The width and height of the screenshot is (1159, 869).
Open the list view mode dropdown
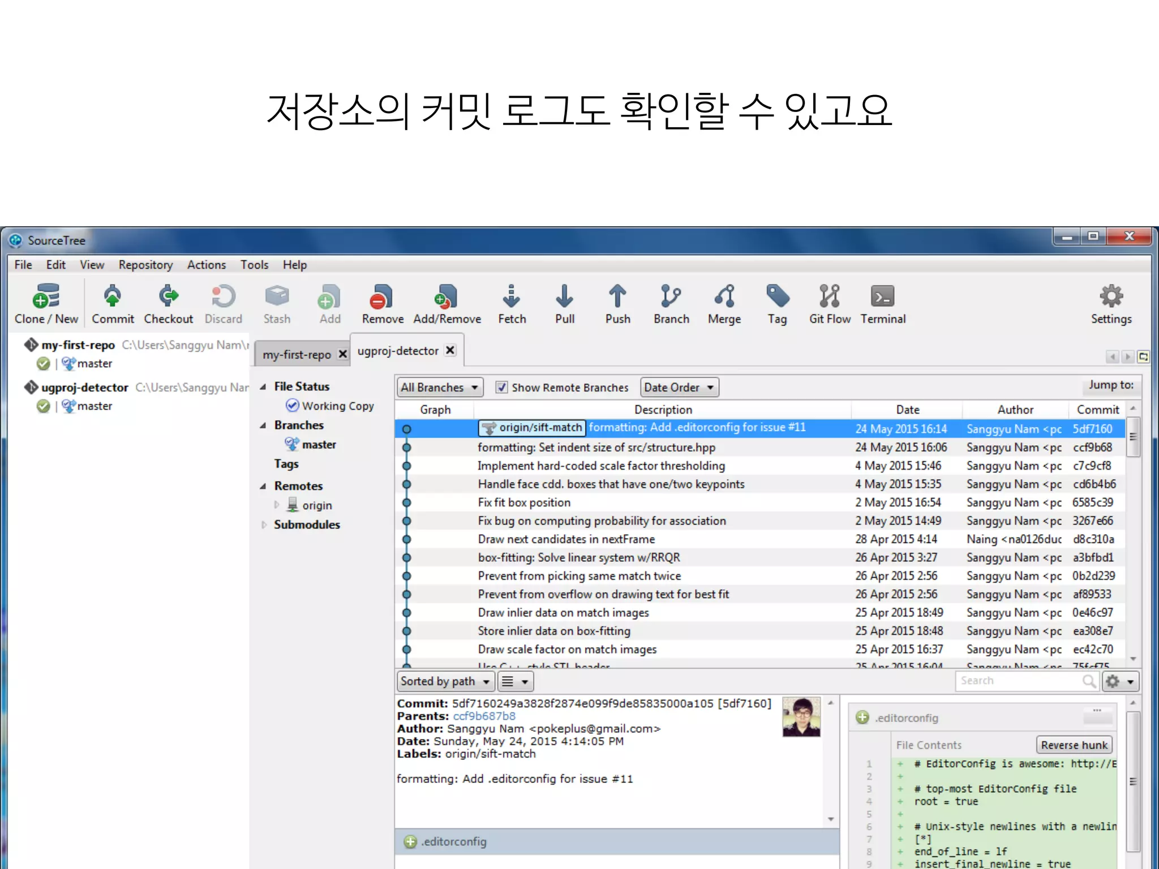pyautogui.click(x=516, y=681)
